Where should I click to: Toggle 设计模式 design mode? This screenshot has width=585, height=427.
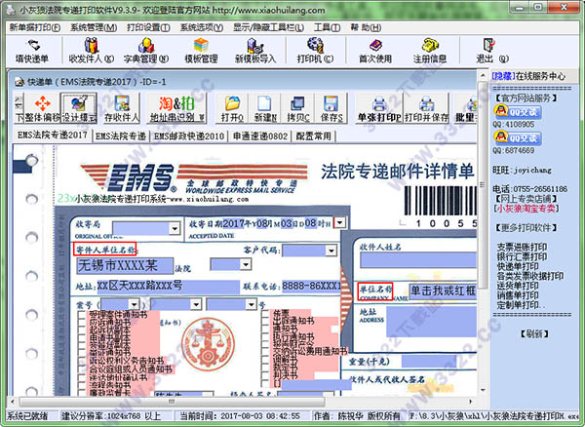point(79,108)
